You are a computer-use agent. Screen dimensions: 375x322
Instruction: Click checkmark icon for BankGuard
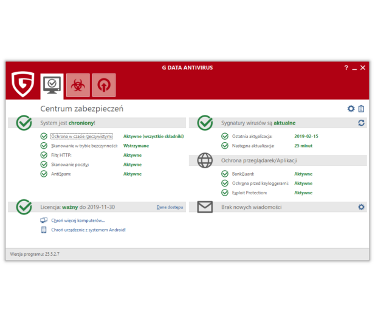[225, 174]
